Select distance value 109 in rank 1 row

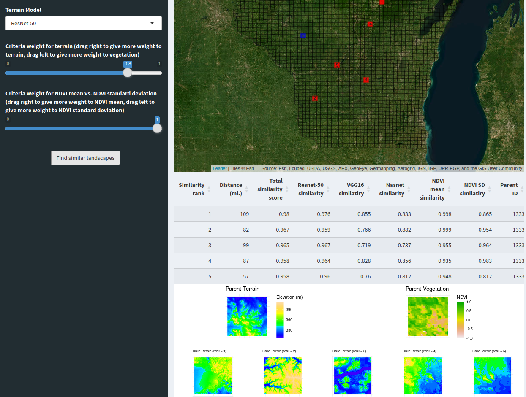(245, 214)
